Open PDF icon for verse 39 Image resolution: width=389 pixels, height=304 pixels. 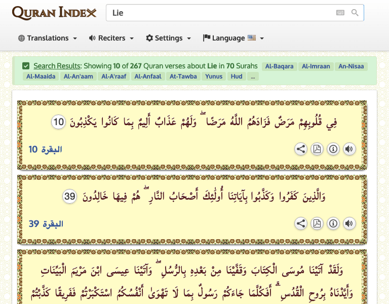pyautogui.click(x=317, y=223)
